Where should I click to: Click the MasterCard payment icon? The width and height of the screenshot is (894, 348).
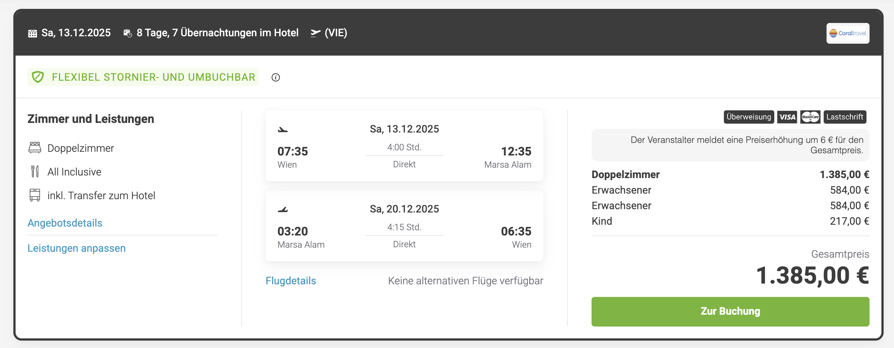pyautogui.click(x=810, y=117)
